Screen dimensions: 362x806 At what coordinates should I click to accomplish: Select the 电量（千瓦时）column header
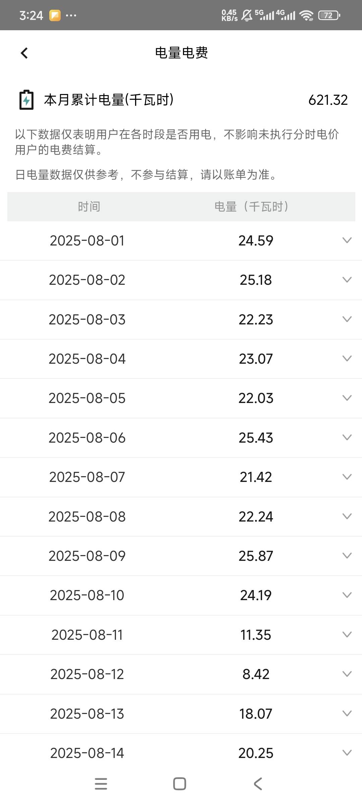[x=252, y=207]
